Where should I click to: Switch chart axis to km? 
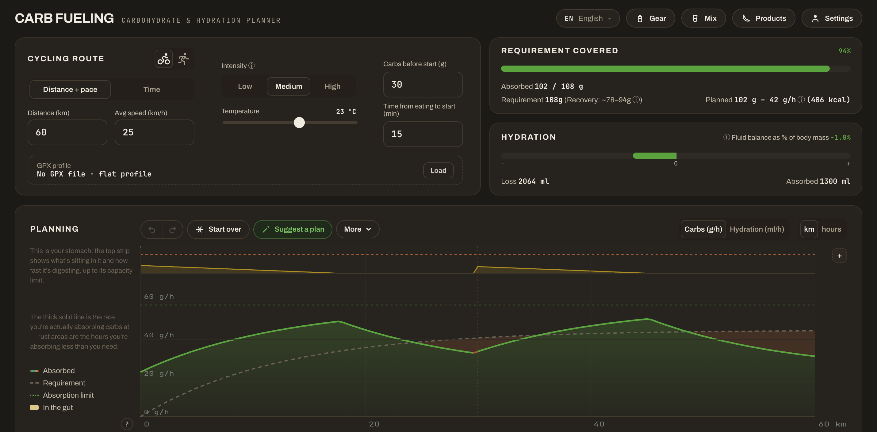(809, 229)
